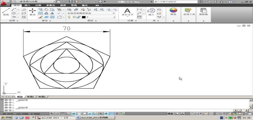Open the annotation scale 1:1 dropdown

click(x=196, y=114)
